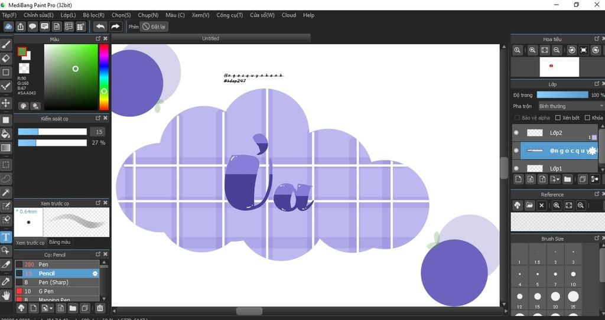Viewport: 605px width, 320px height.
Task: Select the rectangular Select tool
Action: (6, 165)
